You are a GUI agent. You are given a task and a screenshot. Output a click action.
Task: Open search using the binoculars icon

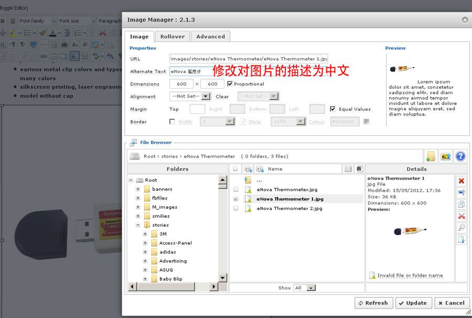tap(359, 168)
